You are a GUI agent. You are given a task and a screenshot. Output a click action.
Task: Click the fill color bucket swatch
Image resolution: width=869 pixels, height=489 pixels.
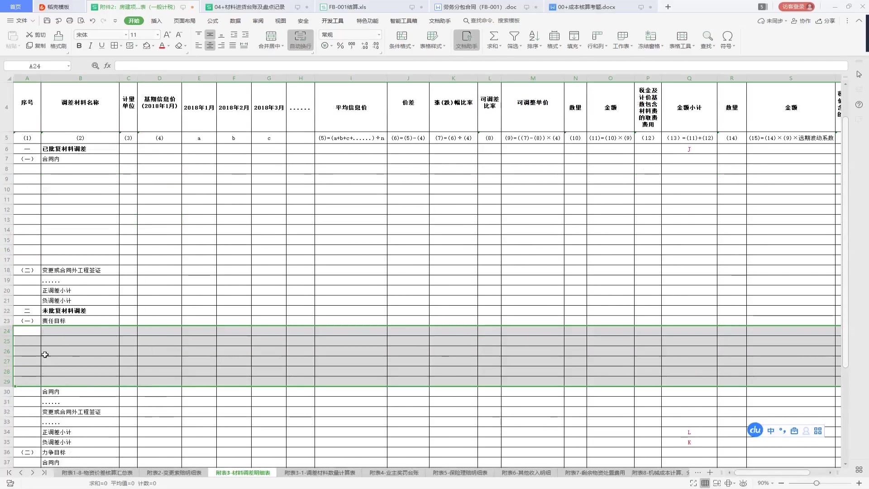(x=146, y=46)
